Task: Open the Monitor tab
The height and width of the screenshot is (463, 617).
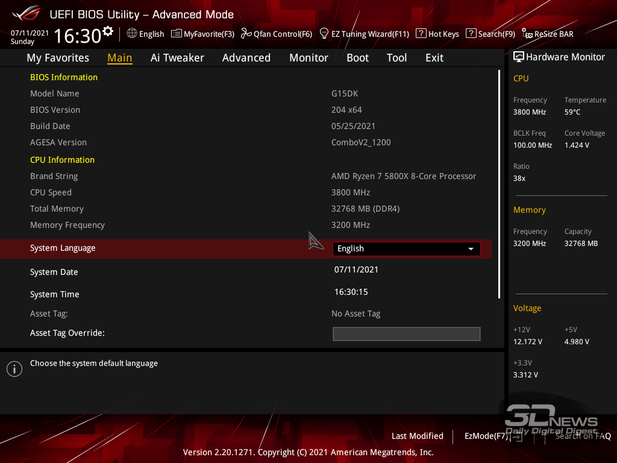Action: pos(309,58)
